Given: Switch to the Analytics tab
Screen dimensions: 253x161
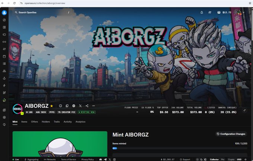Looking at the screenshot, I should click(80, 122).
